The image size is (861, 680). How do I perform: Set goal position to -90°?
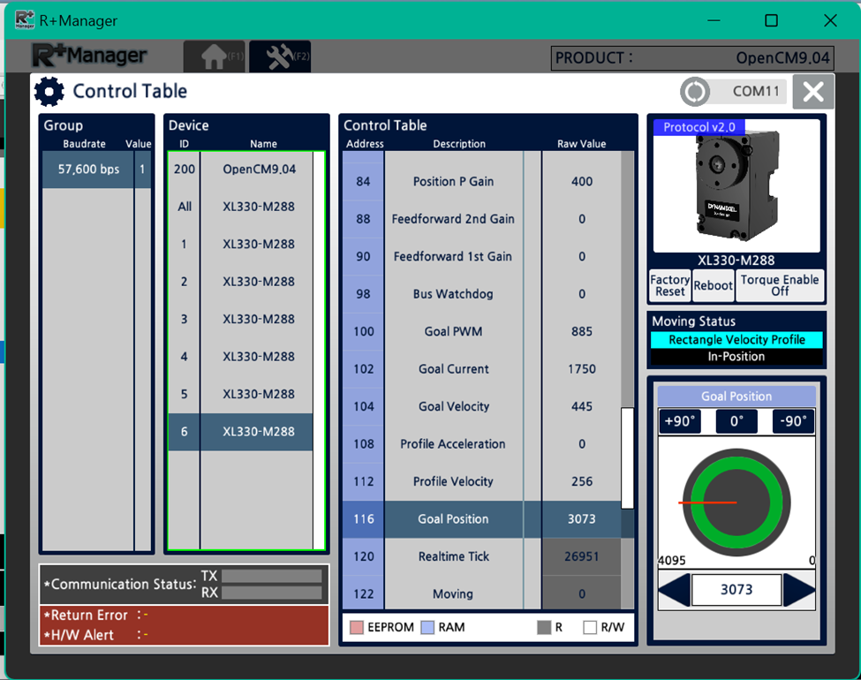[794, 421]
